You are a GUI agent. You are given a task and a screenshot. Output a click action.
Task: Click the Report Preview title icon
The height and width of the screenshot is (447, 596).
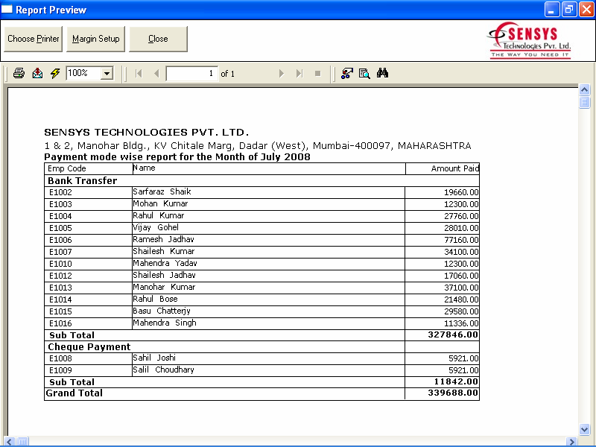click(7, 9)
